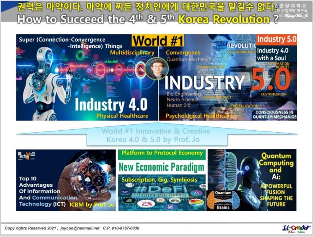Click the green Platform to Protocol Economy banner
Viewport: 314px width, 237px height.
coord(162,153)
